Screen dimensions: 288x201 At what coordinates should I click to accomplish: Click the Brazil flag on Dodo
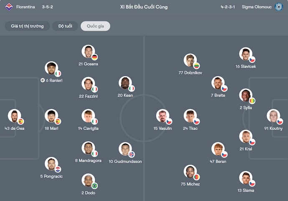click(x=95, y=186)
